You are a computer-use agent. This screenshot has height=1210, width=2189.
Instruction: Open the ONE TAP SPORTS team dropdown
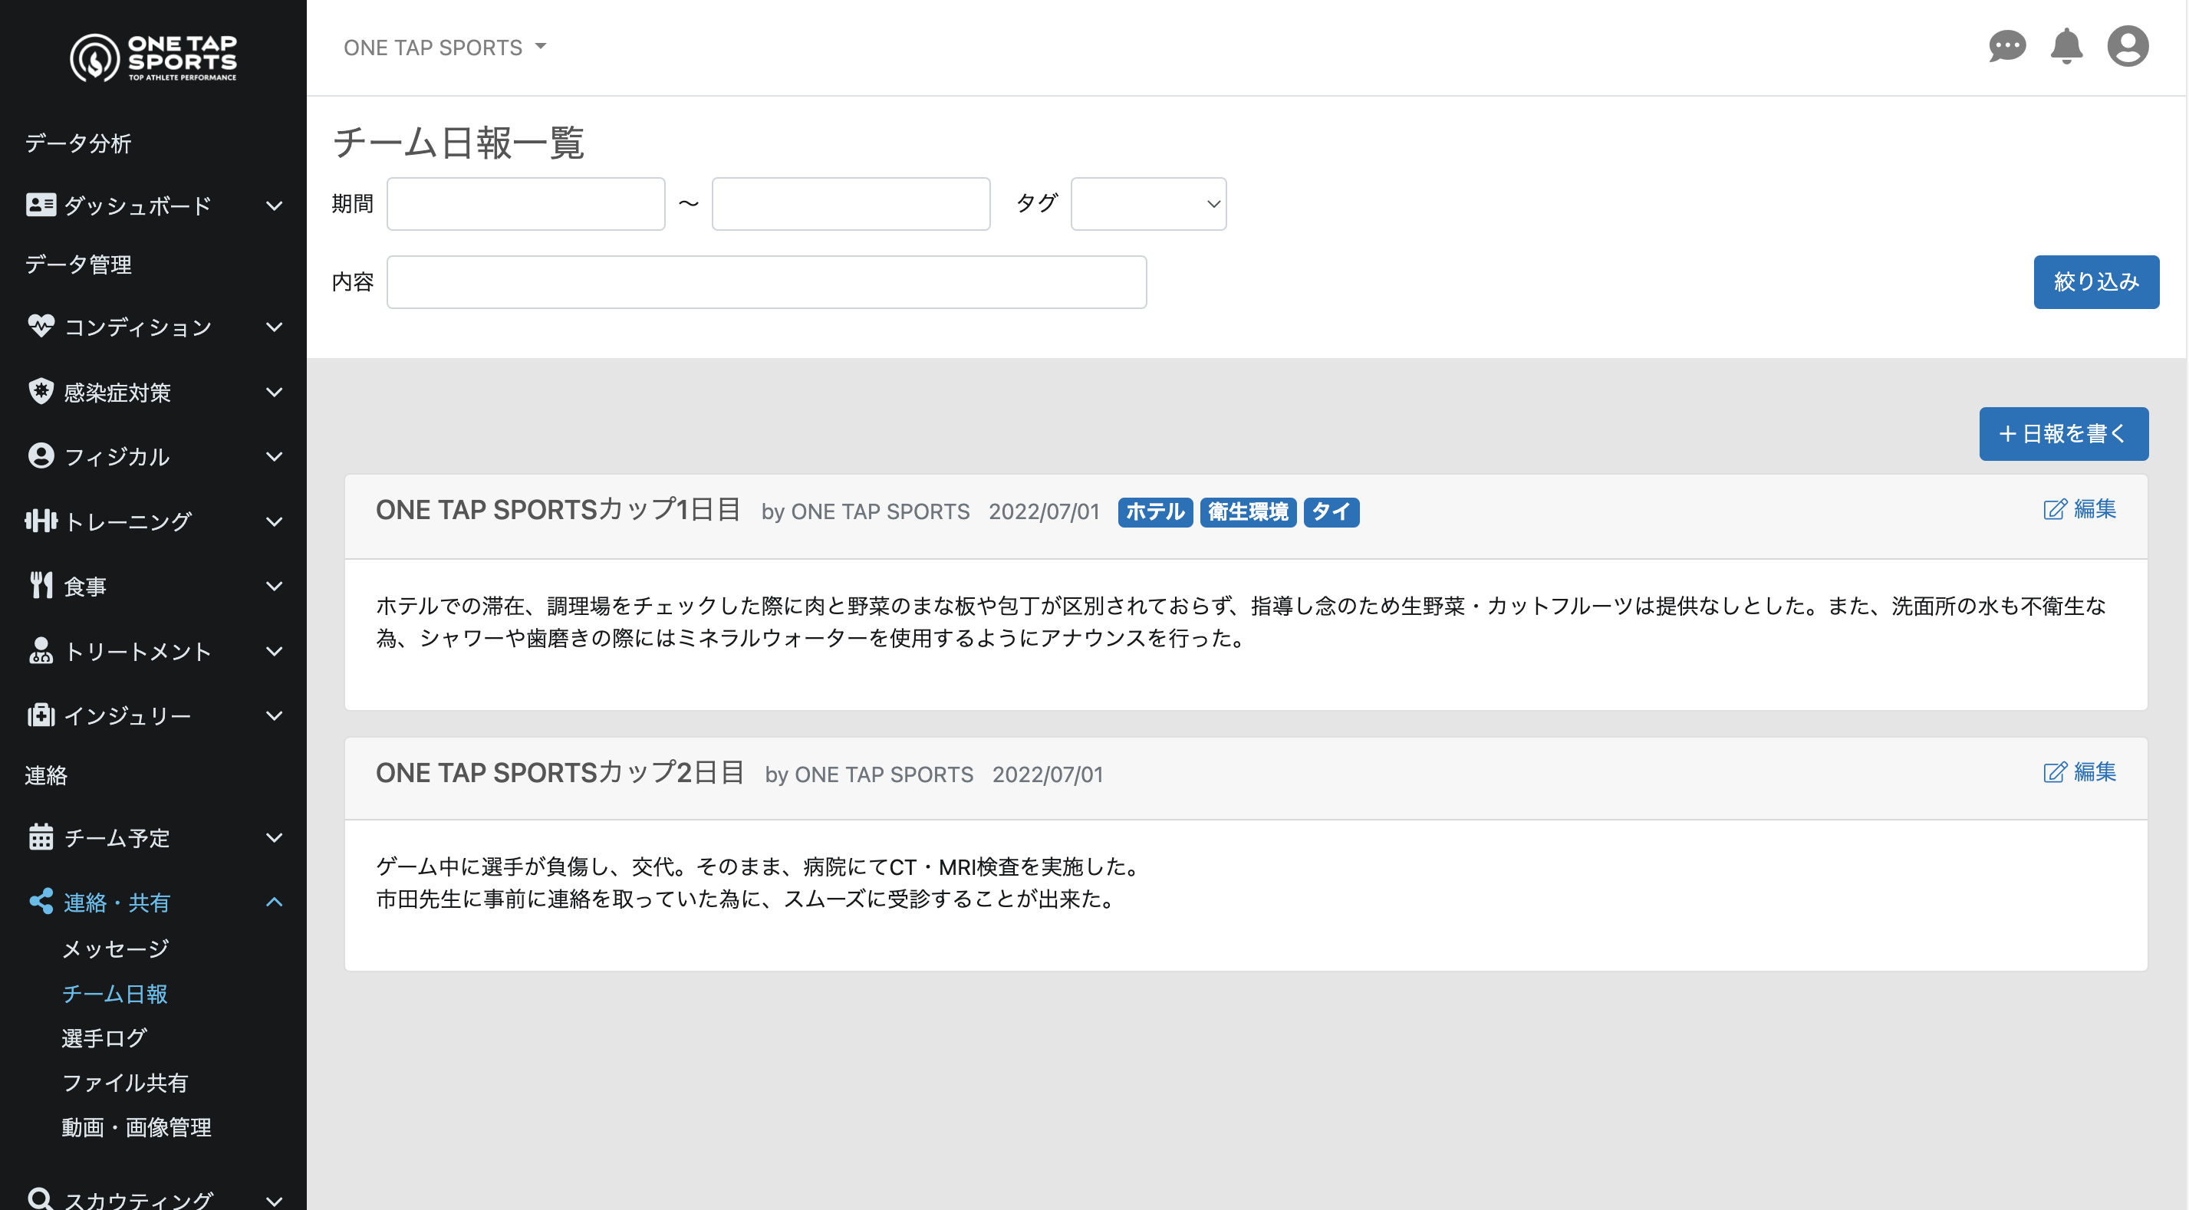pyautogui.click(x=446, y=48)
